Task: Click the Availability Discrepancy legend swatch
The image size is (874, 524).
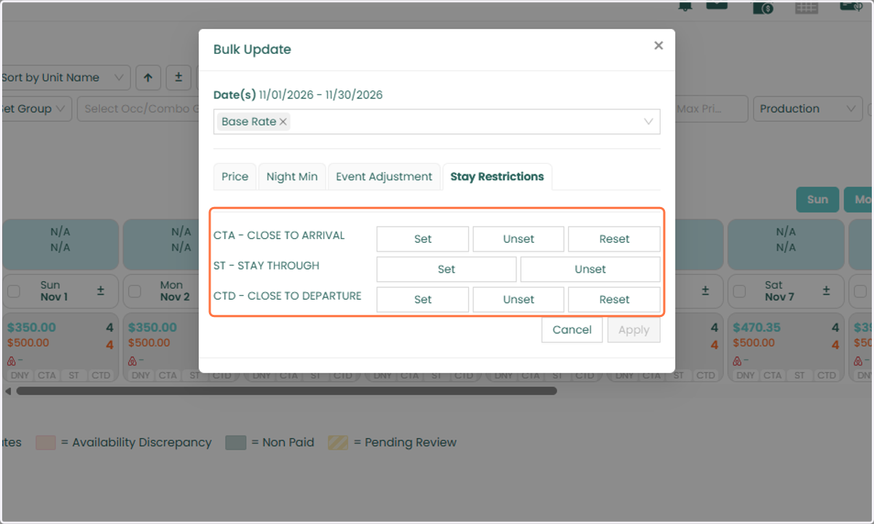Action: click(46, 442)
